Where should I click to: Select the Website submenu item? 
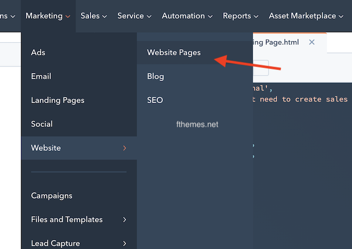coord(79,148)
